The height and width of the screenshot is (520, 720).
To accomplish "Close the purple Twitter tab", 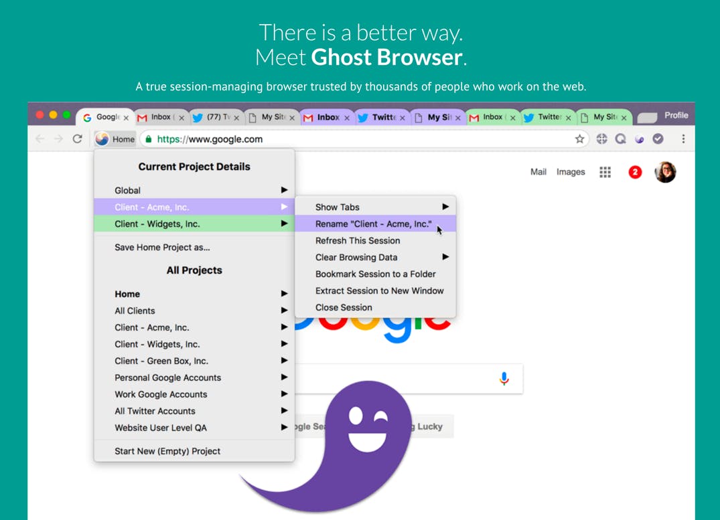I will pos(403,118).
